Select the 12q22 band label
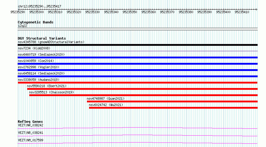The width and height of the screenshot is (266, 147). click(22, 26)
